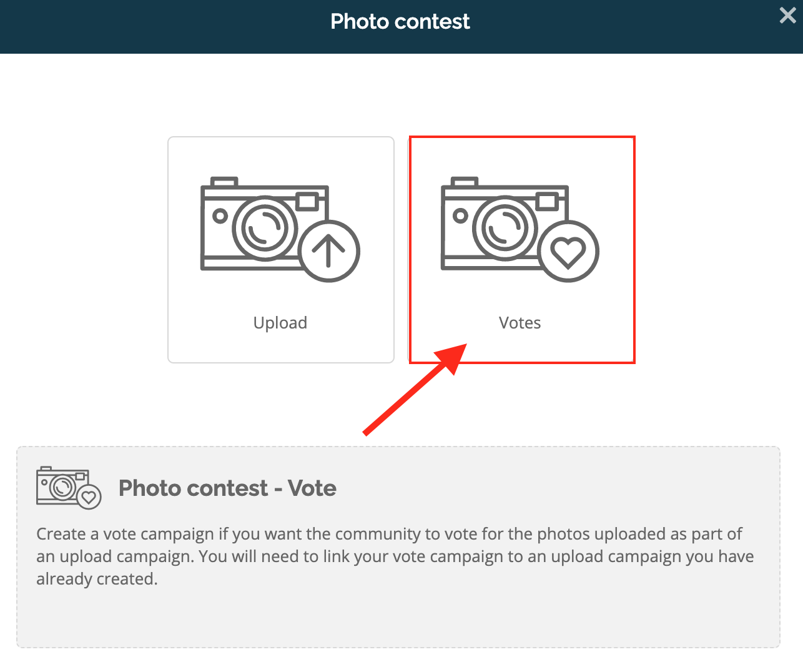
Task: Click the small heart badge in description panel
Action: [x=89, y=497]
